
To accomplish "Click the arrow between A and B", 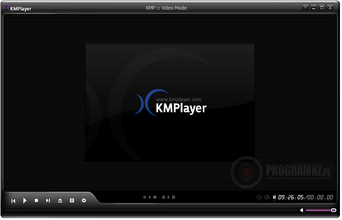I will pos(168,198).
